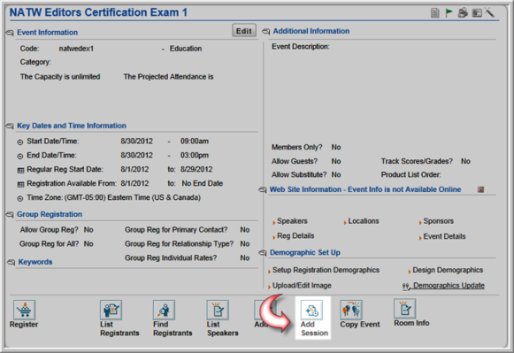514x353 pixels.
Task: Open the List Registrants icon
Action: (x=111, y=310)
